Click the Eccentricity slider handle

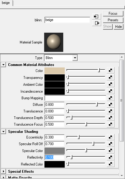click(x=79, y=137)
